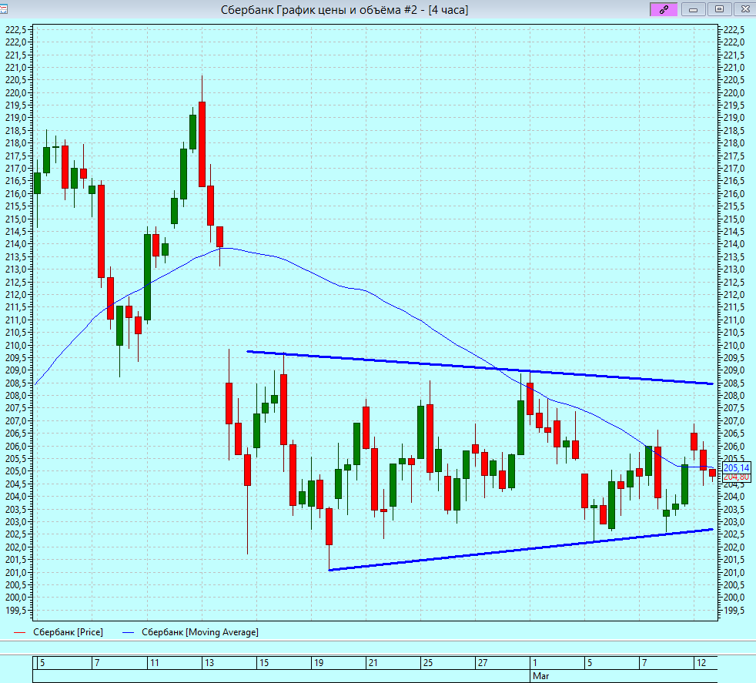Click 222,5 on the left price axis
Viewport: 756px width, 683px height.
point(16,30)
